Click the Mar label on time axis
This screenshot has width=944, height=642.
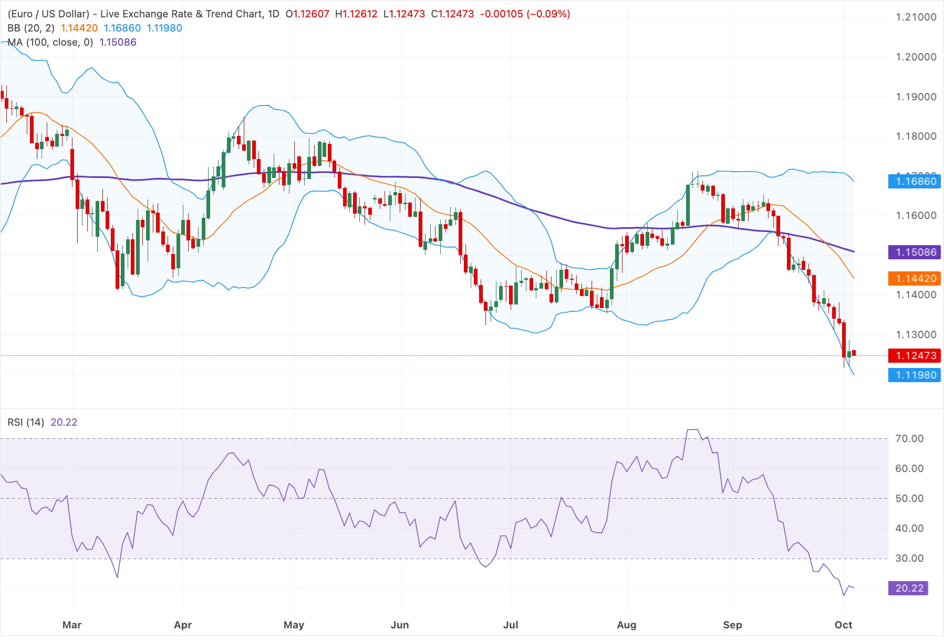coord(72,625)
